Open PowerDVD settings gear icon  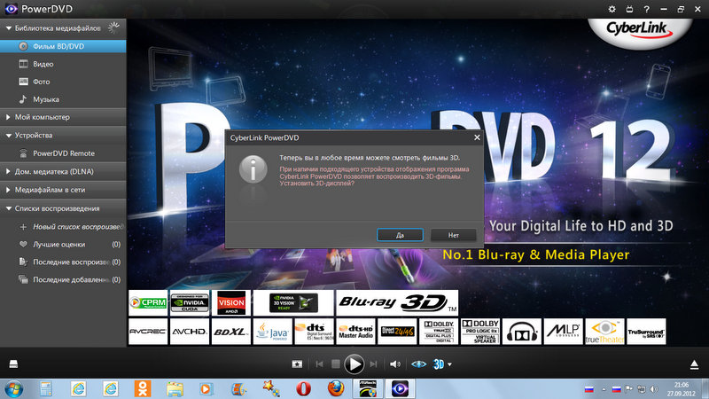[612, 9]
